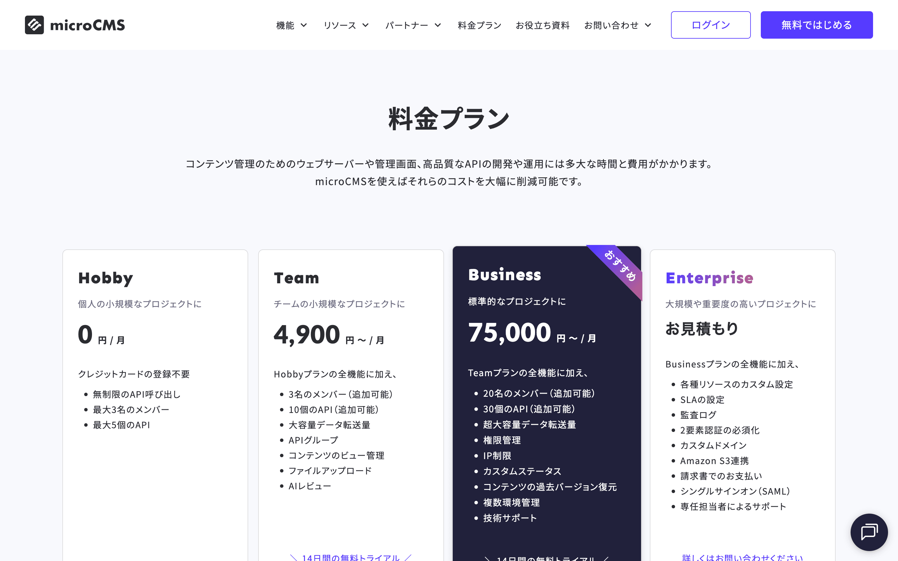Click コンテンツのビュー管理 list item
This screenshot has width=898, height=561.
coord(336,455)
